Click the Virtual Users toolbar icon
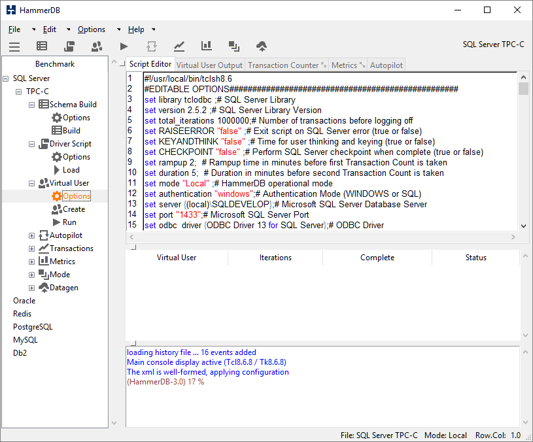 coord(97,46)
